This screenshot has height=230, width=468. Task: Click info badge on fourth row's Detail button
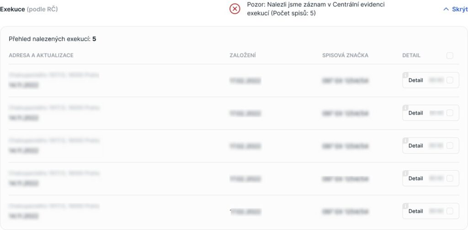pyautogui.click(x=405, y=173)
